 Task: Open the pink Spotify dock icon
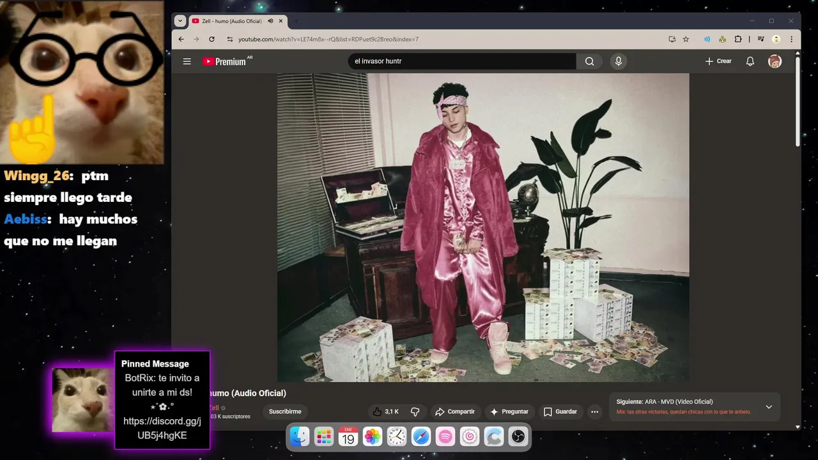[445, 437]
